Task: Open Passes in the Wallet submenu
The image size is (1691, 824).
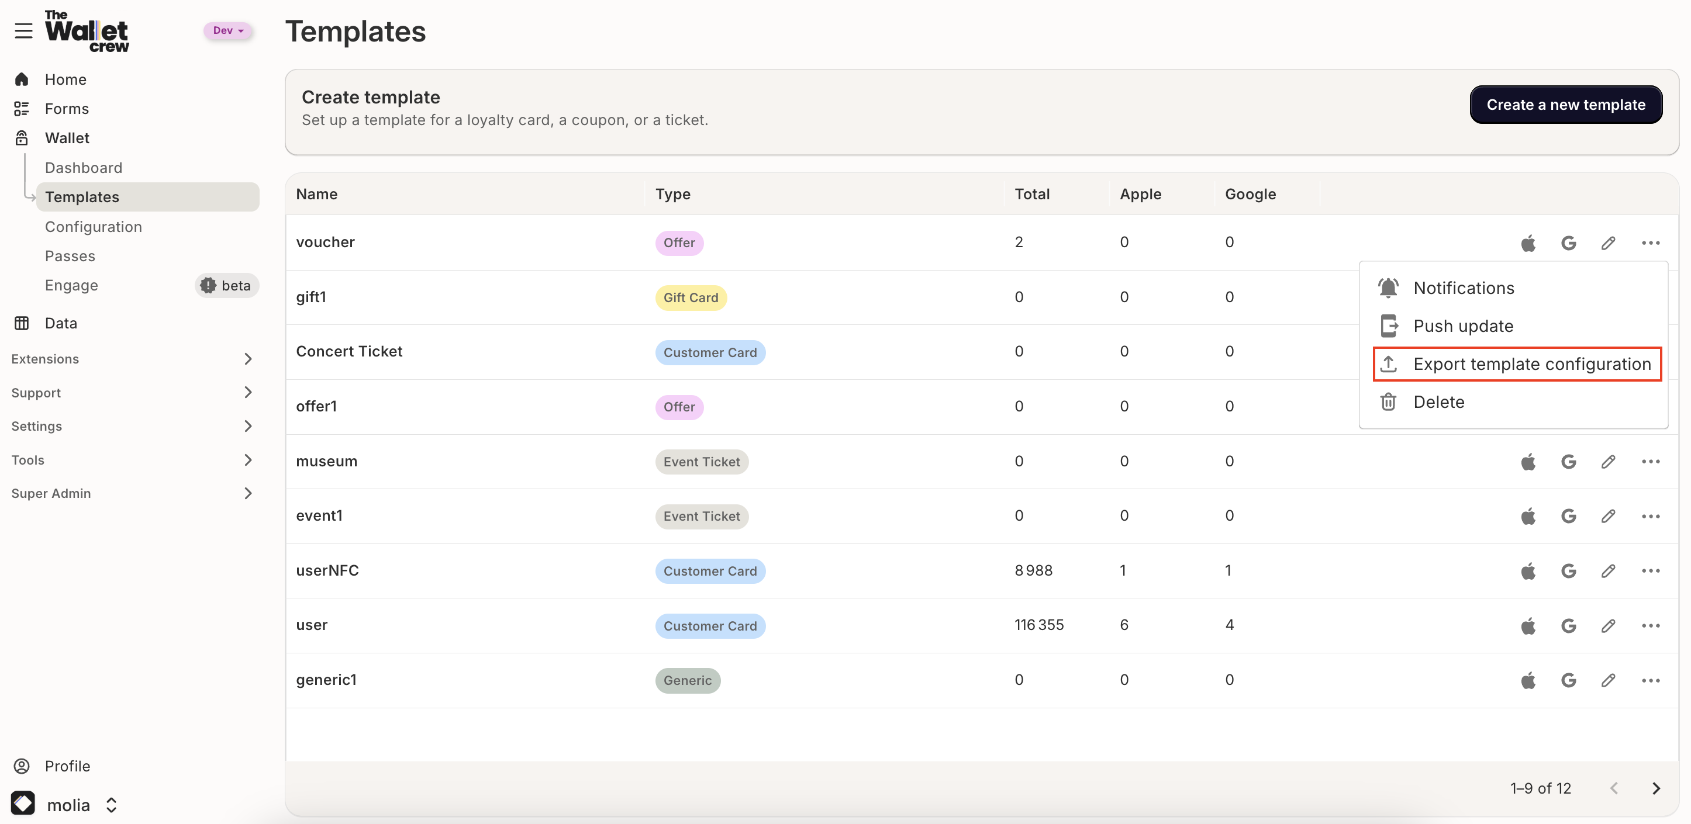Action: [x=70, y=256]
